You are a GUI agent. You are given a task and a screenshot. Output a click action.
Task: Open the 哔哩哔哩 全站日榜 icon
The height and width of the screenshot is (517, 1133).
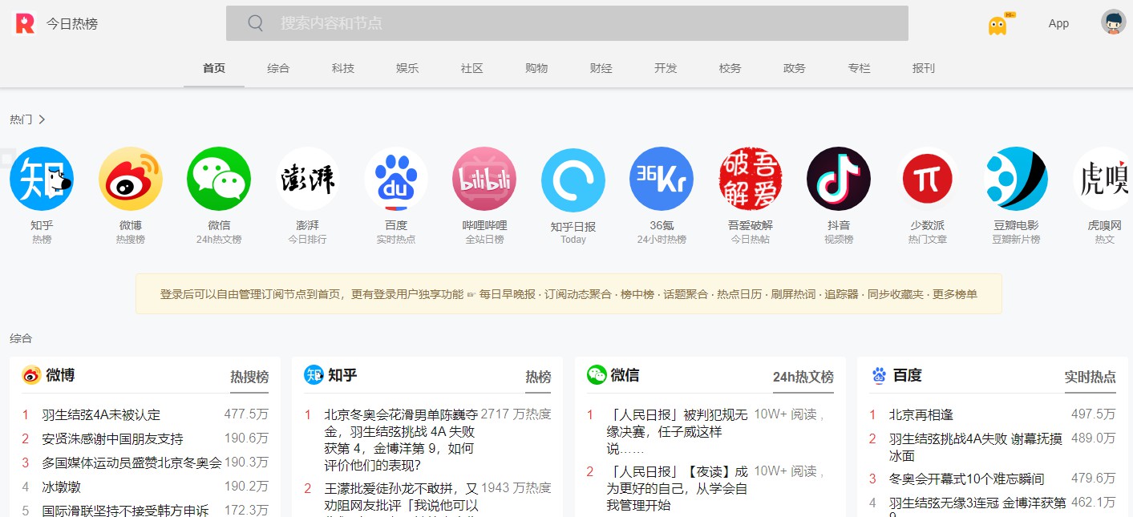coord(484,179)
